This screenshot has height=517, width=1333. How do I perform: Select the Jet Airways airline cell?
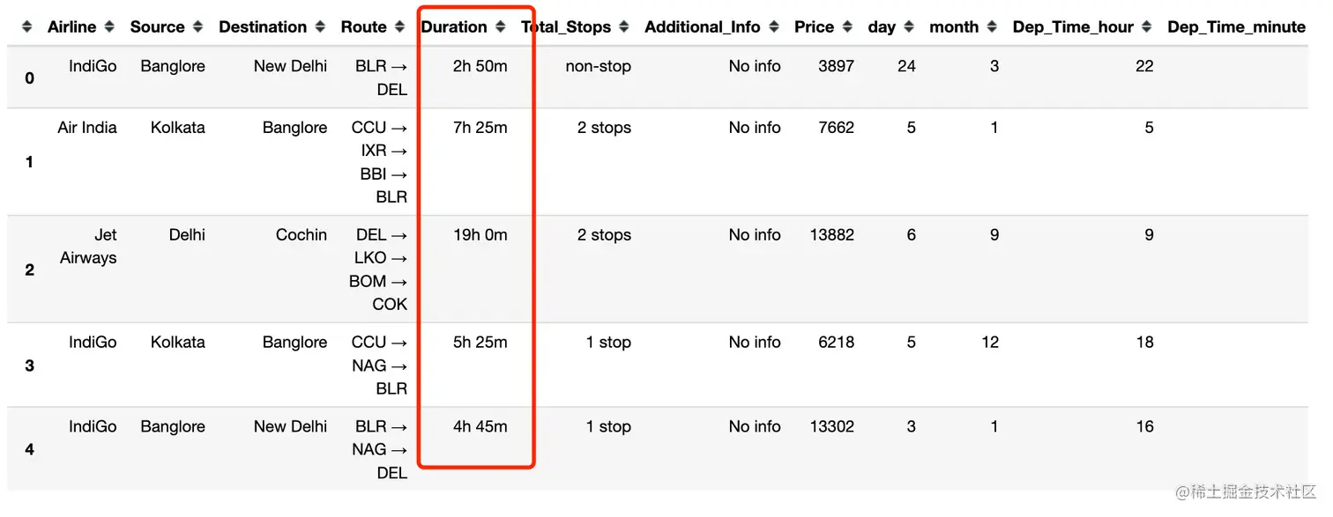coord(88,247)
